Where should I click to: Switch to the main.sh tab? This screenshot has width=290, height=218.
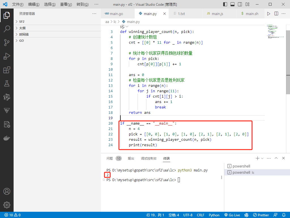250,14
